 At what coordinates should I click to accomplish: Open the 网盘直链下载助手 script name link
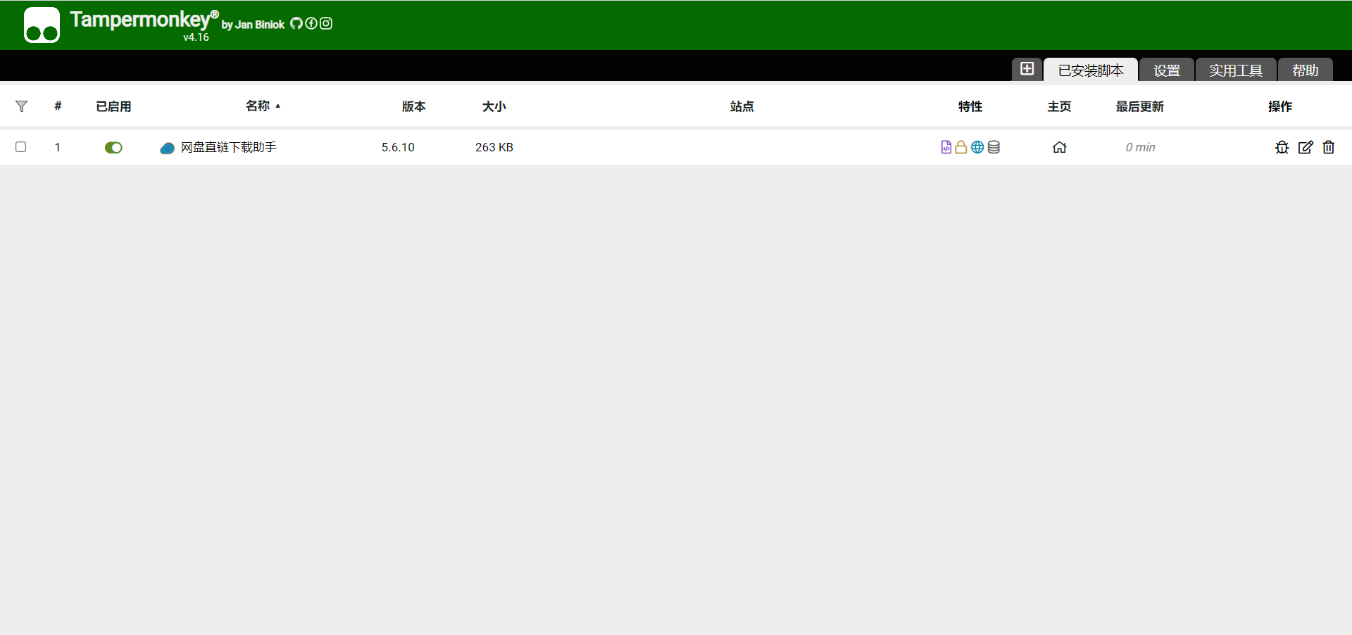coord(229,147)
